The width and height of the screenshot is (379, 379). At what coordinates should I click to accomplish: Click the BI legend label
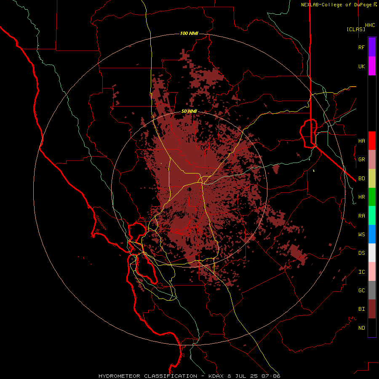(x=361, y=309)
